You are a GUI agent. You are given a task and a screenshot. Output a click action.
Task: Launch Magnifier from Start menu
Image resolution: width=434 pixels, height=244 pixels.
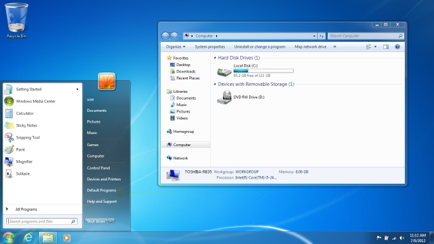pos(42,161)
